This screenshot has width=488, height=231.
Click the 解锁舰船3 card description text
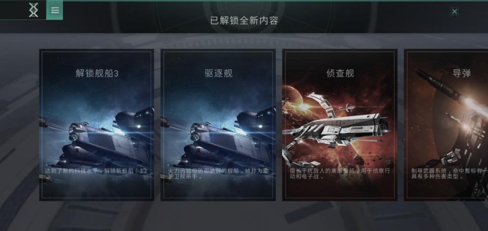coord(96,171)
